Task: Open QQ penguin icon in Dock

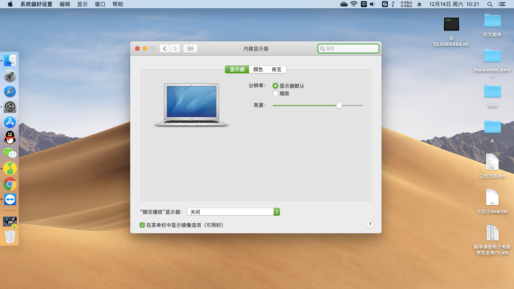Action: click(10, 138)
